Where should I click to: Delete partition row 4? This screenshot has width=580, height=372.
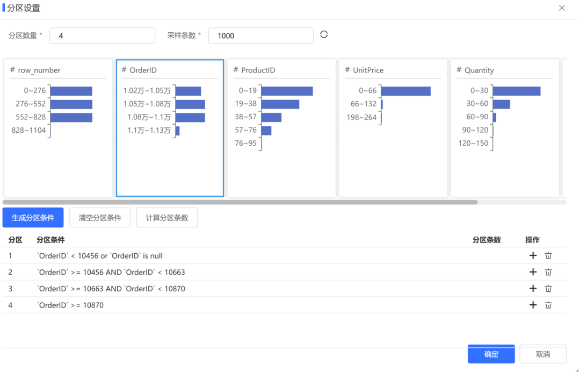(548, 305)
